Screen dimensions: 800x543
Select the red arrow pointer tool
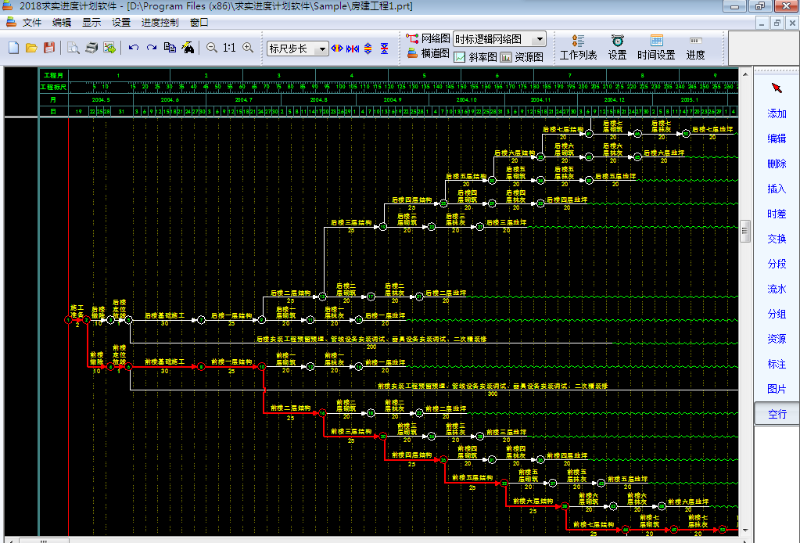click(777, 88)
